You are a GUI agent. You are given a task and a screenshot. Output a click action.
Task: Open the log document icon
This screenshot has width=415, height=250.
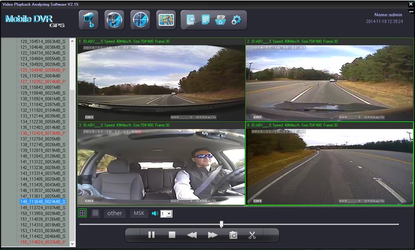click(x=205, y=20)
